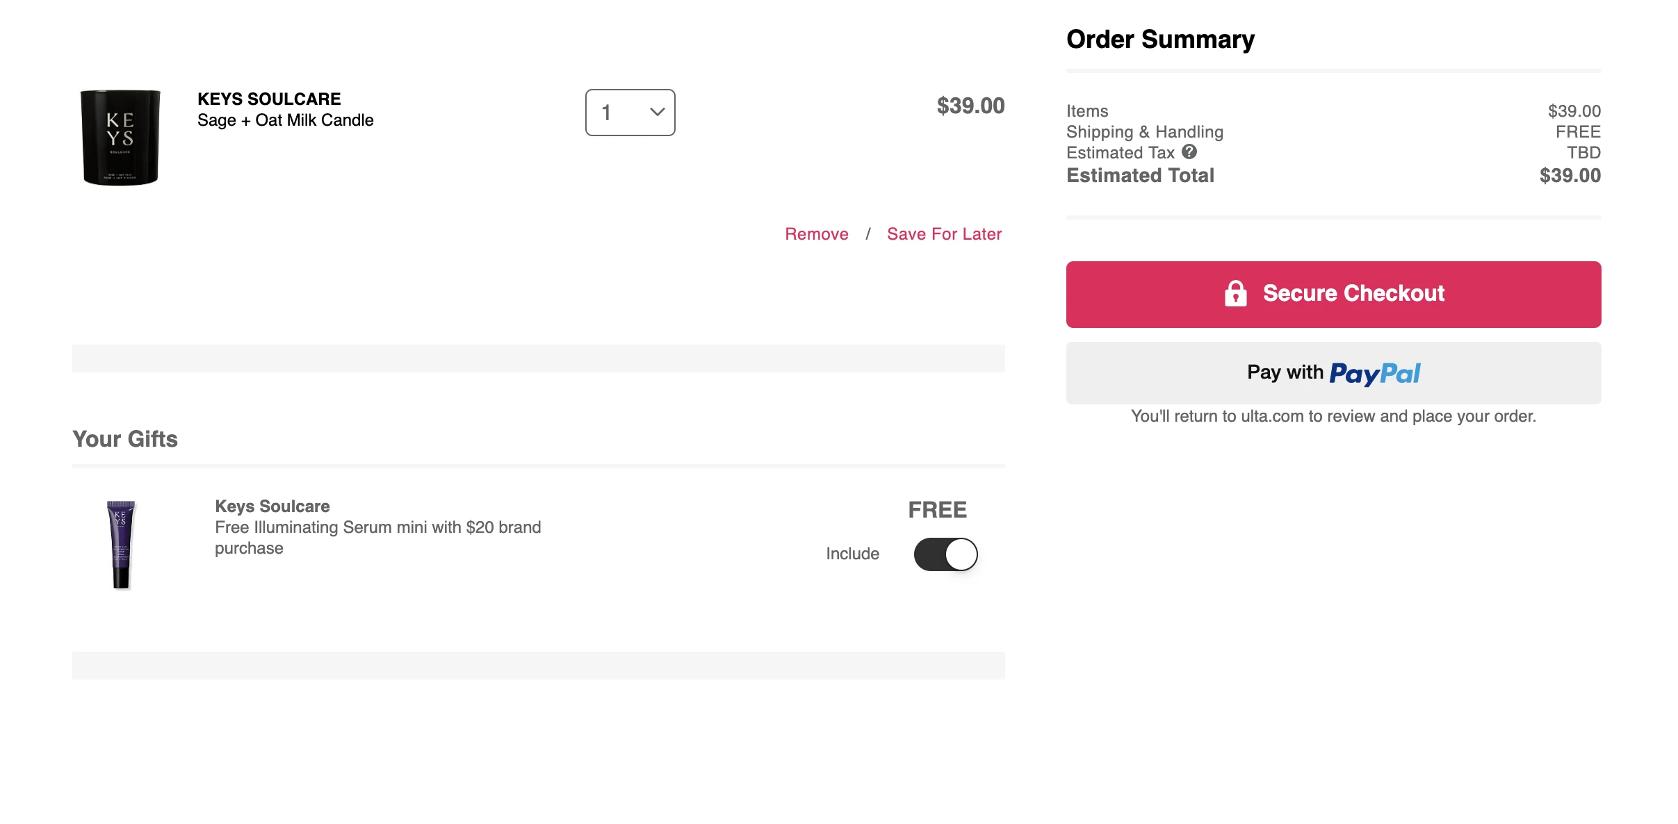Click the KEYS SOULCARE brand name
This screenshot has height=824, width=1678.
269,99
